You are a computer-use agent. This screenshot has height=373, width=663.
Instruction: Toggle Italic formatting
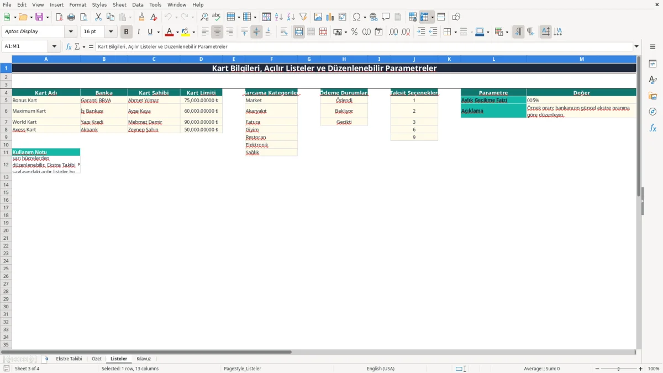coord(139,32)
